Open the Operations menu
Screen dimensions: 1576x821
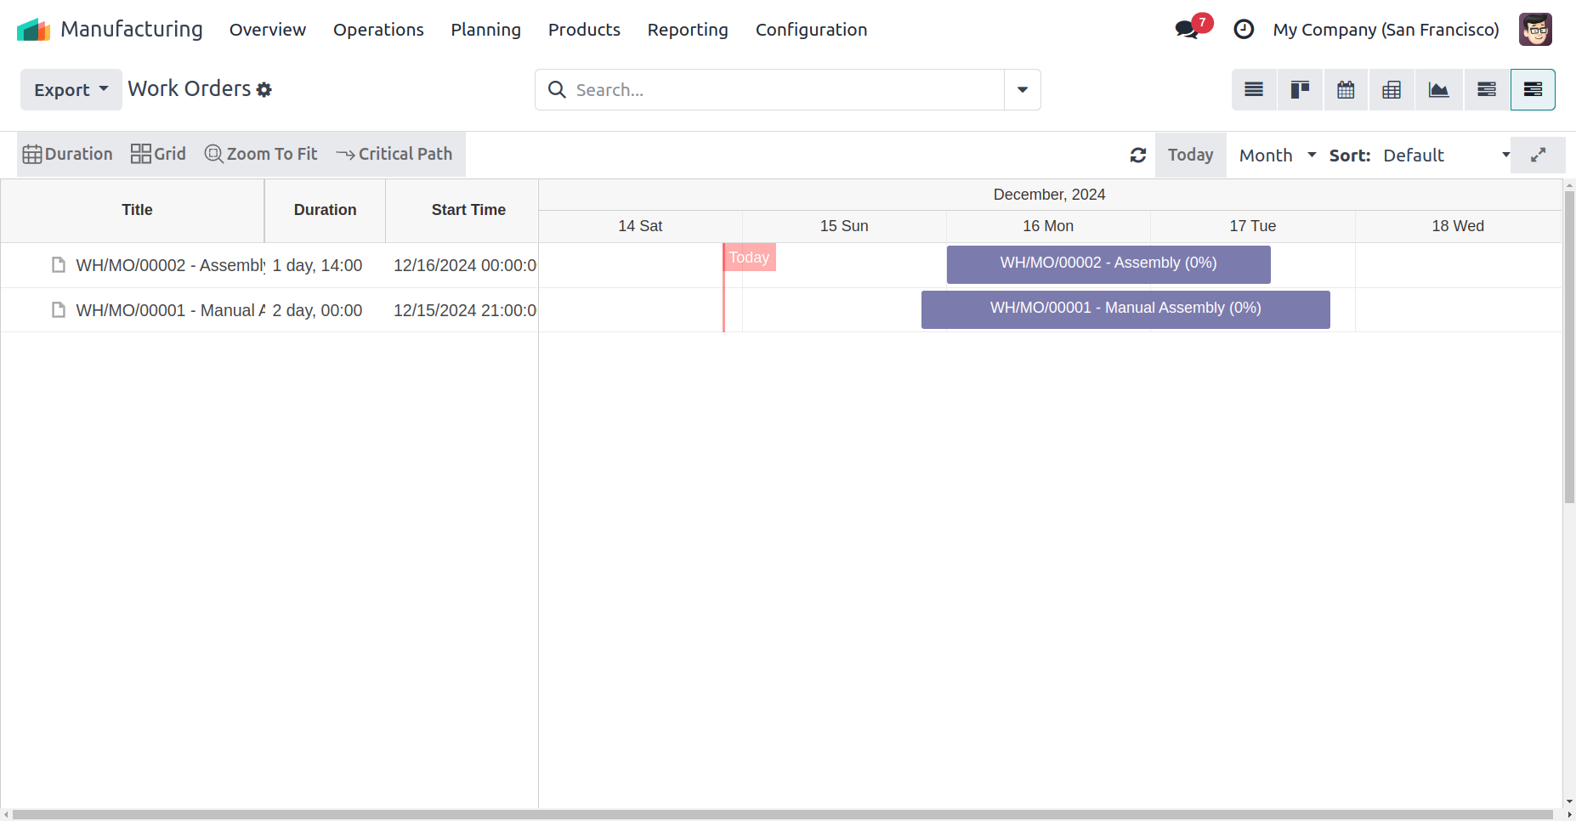coord(378,30)
